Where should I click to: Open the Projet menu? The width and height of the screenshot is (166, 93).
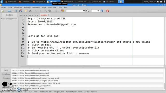(44, 7)
